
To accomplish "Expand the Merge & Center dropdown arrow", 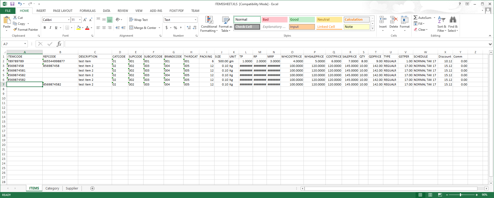I will point(159,28).
